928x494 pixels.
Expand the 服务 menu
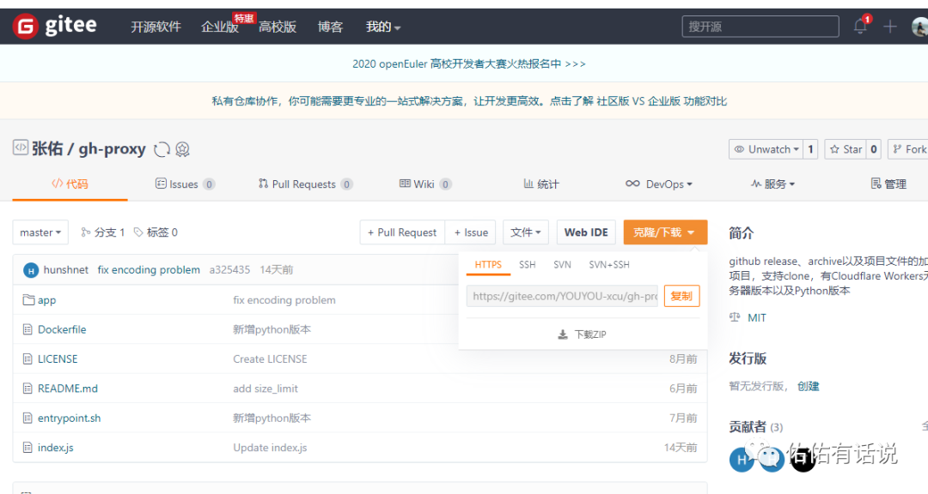(x=773, y=184)
